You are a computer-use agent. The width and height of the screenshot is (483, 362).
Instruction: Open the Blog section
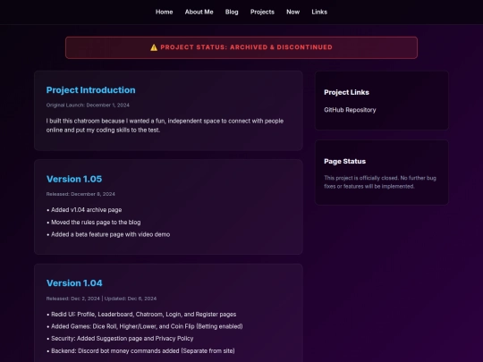coord(232,12)
